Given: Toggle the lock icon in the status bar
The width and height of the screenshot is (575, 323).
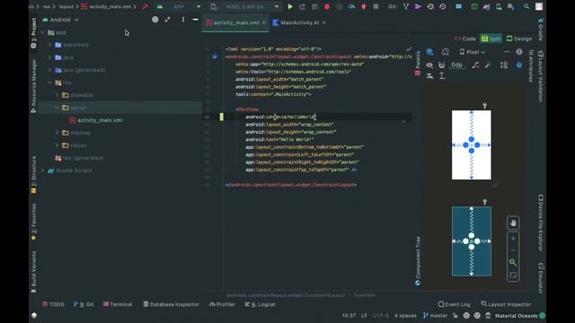Looking at the screenshot, I should [x=456, y=315].
